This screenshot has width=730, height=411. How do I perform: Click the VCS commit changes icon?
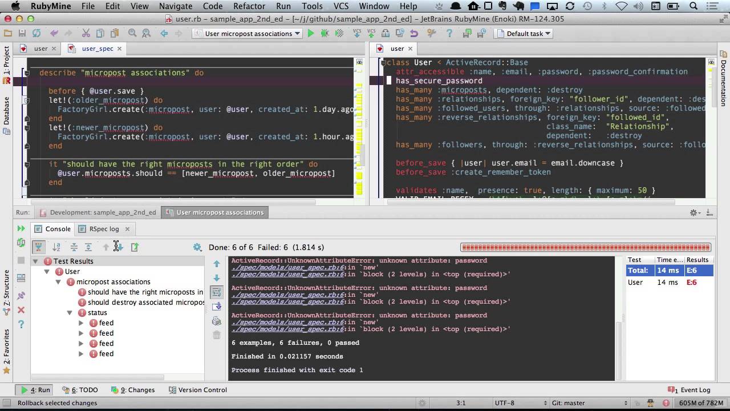click(x=371, y=33)
